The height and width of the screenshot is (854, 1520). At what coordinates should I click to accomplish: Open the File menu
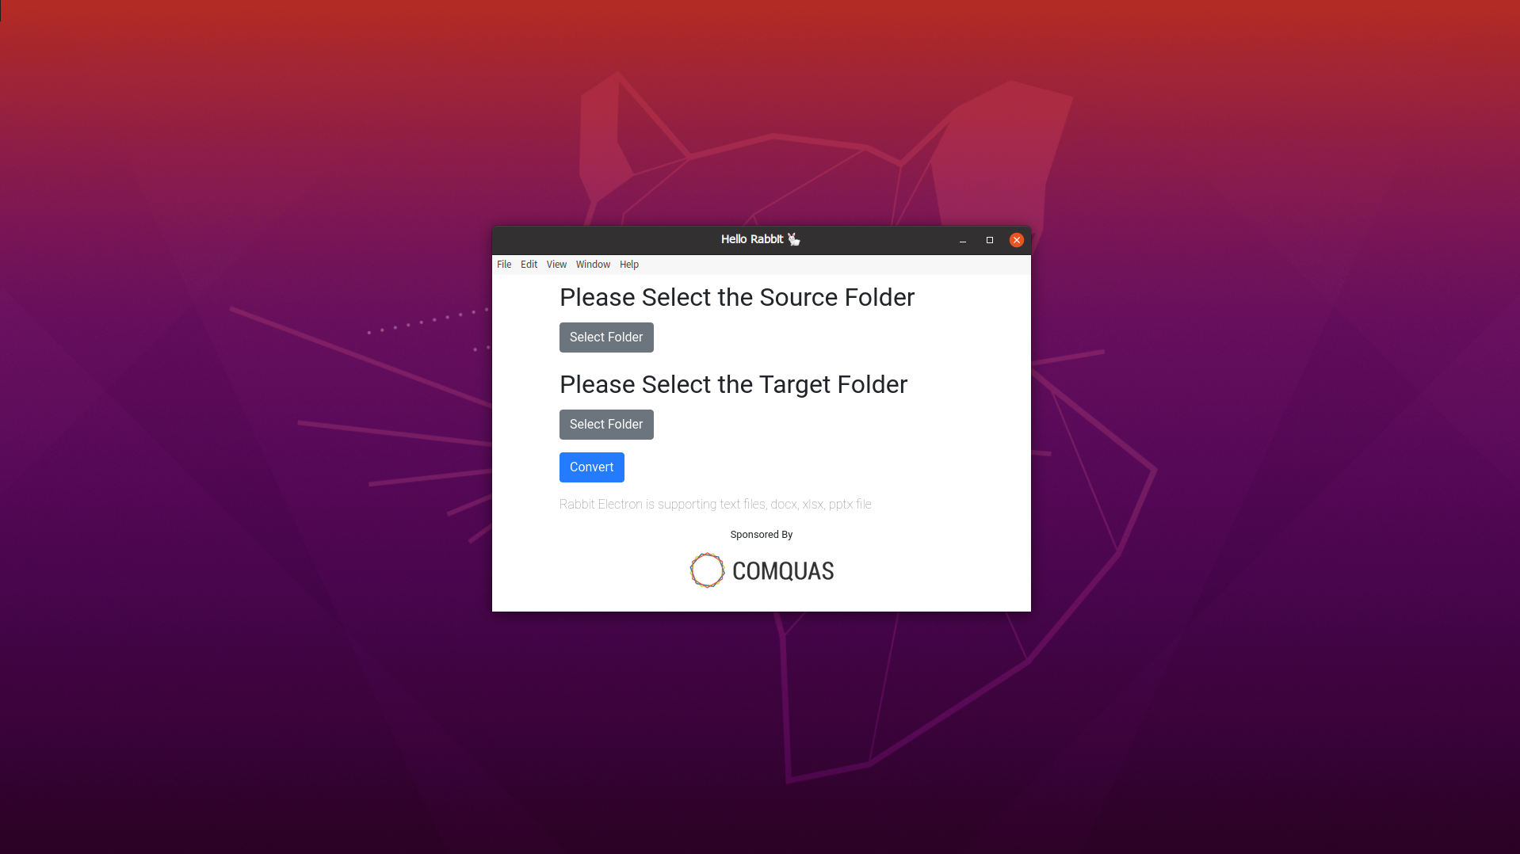504,265
